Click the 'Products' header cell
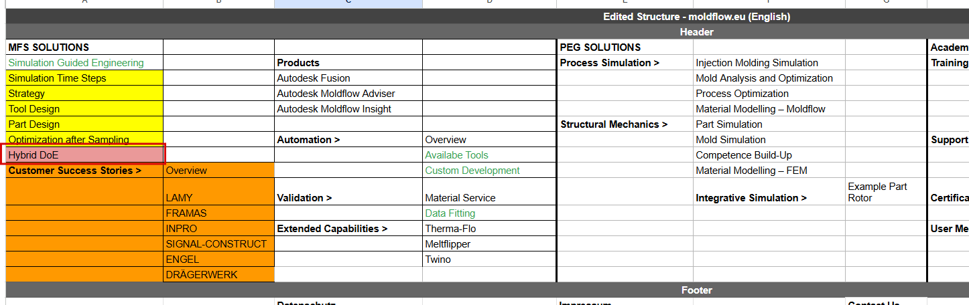 click(x=348, y=63)
